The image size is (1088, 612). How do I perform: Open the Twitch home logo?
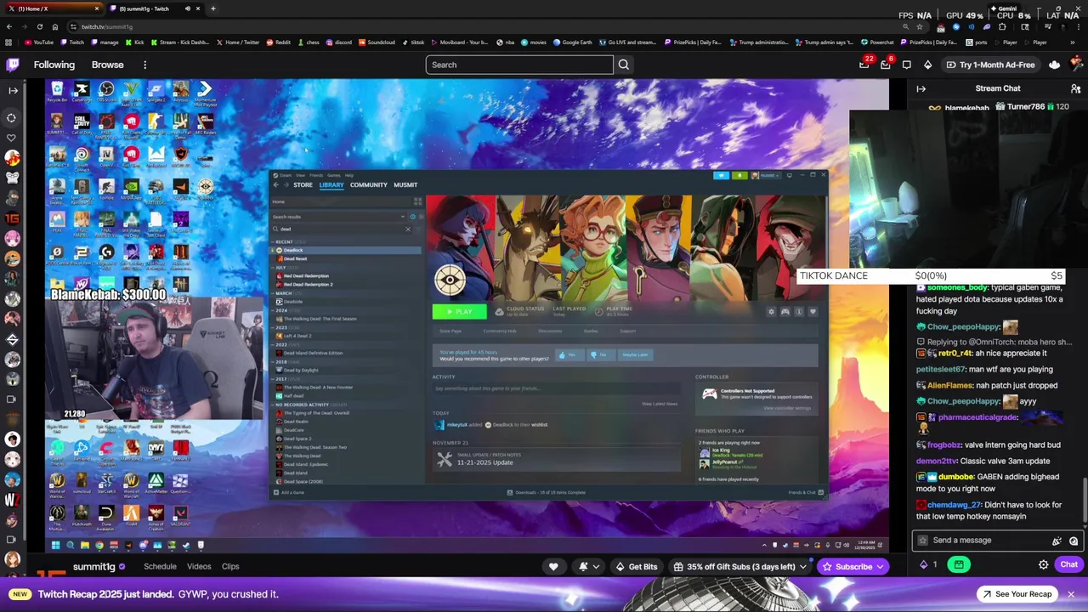click(x=13, y=65)
